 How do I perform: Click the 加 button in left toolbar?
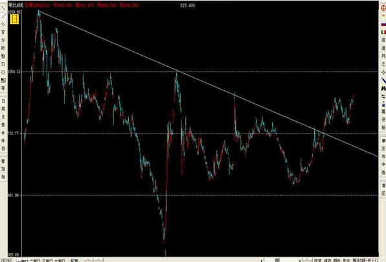(x=3, y=169)
